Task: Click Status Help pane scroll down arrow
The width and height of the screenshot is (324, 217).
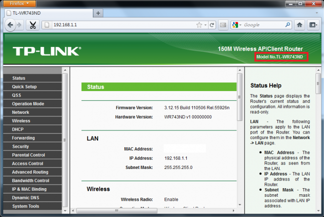Action: (318, 211)
